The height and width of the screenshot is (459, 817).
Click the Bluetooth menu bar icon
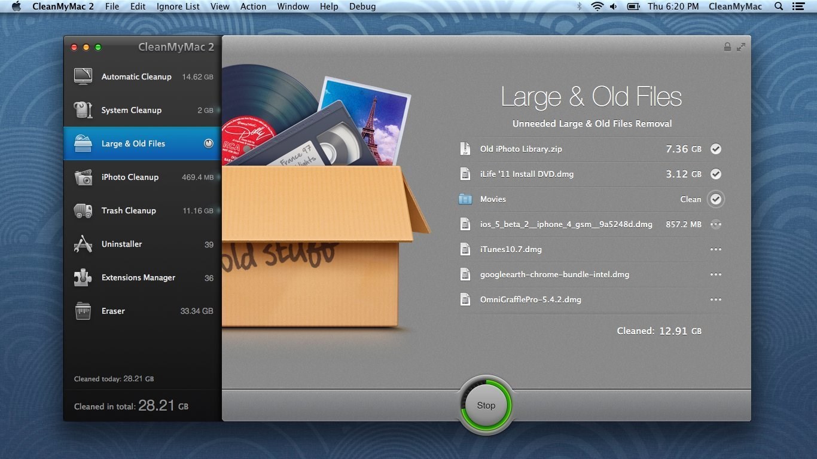(579, 7)
